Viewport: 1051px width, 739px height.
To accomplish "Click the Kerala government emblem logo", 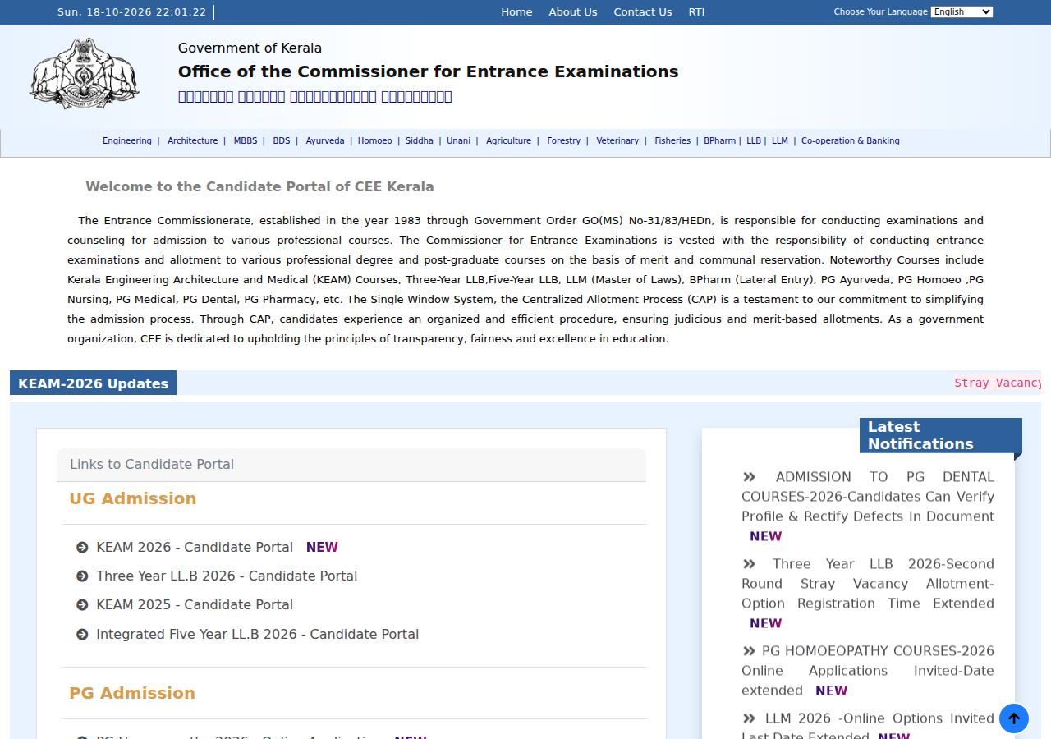I will click(x=85, y=74).
